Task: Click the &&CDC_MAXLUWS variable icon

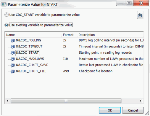Action: click(x=12, y=59)
